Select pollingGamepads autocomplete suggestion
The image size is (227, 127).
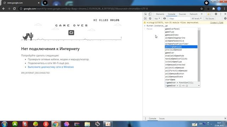[181, 47]
